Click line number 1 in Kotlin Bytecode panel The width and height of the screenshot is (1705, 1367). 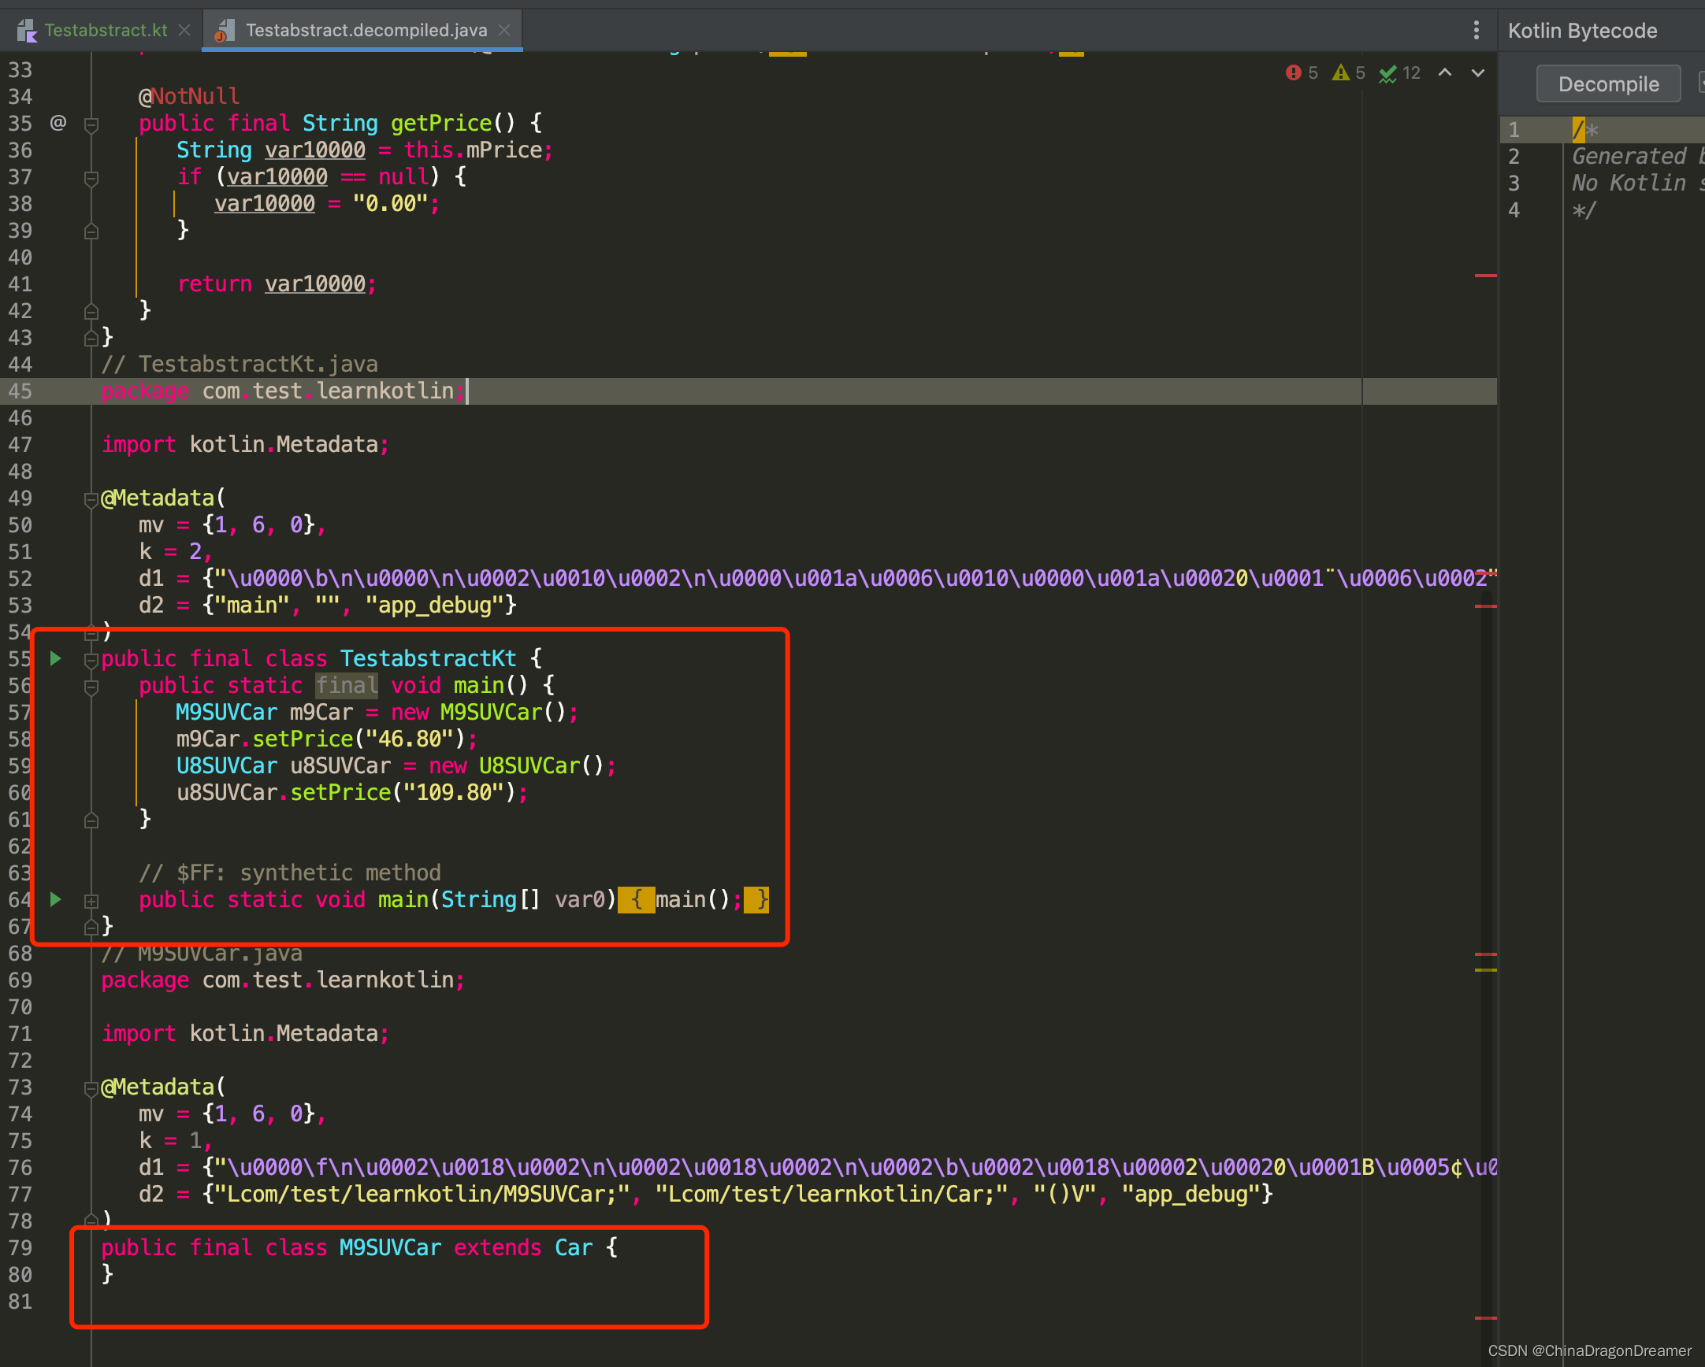point(1514,130)
